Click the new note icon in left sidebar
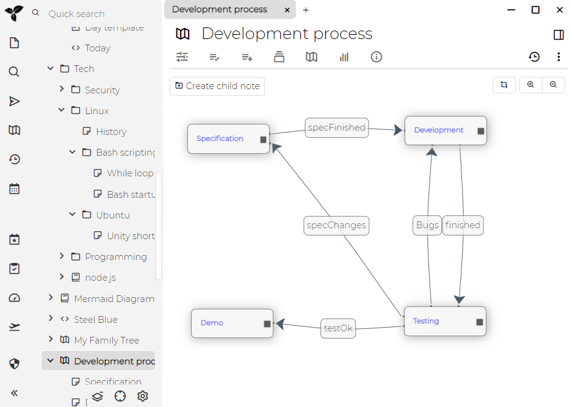Screen dimensions: 570x407 tap(15, 43)
